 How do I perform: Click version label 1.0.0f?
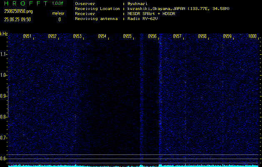pyautogui.click(x=57, y=3)
